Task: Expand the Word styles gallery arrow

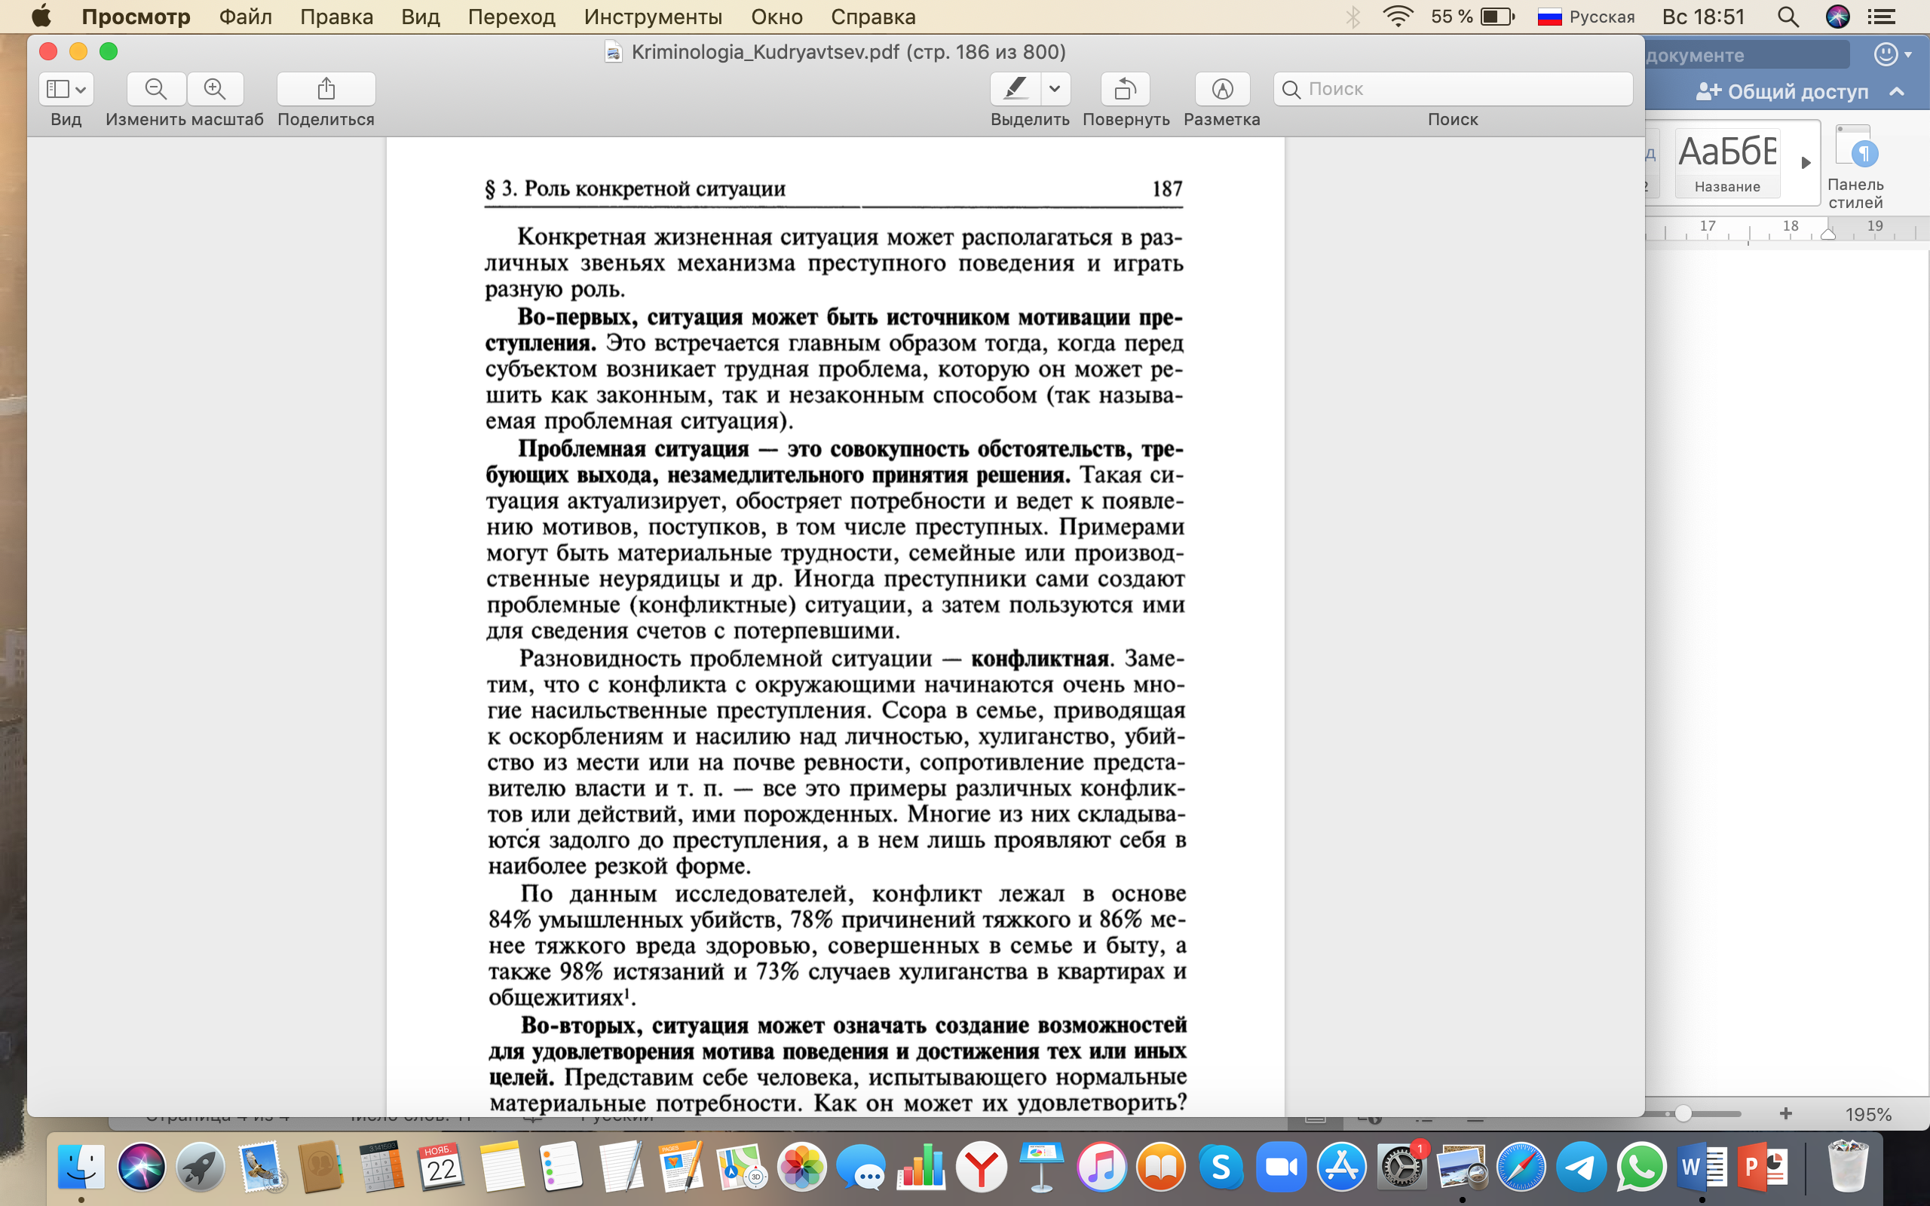Action: click(x=1806, y=163)
